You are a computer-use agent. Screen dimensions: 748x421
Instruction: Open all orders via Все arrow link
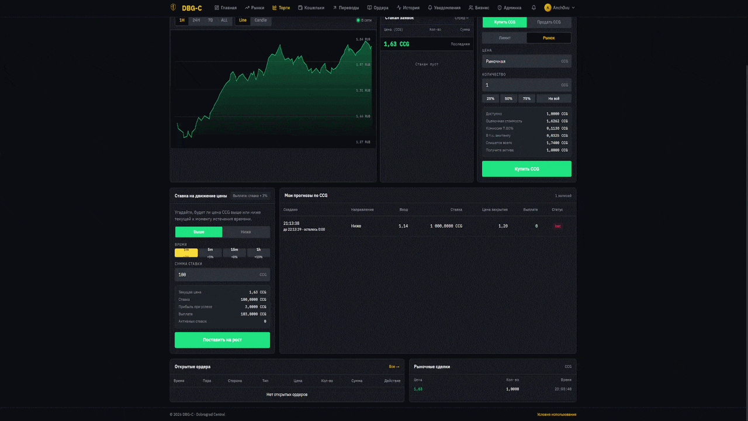click(x=394, y=367)
